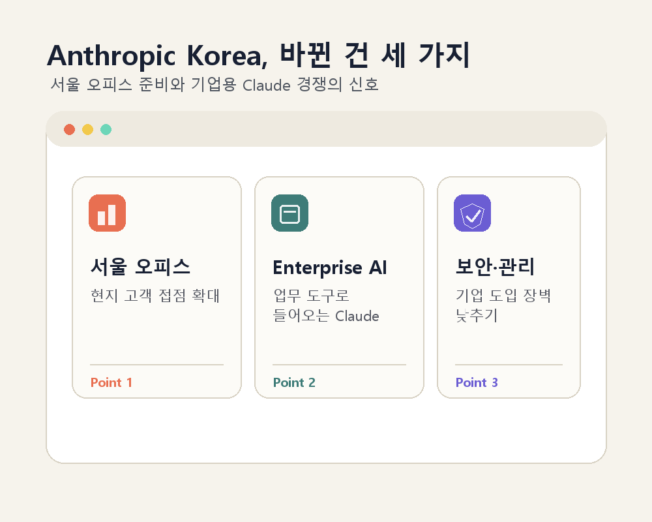Select the 서울 오피스 card heading

(141, 267)
